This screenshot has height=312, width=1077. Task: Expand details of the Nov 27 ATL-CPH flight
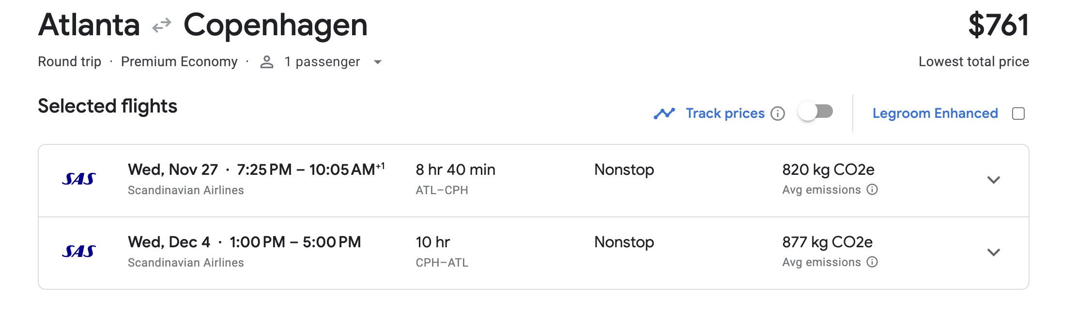tap(993, 181)
